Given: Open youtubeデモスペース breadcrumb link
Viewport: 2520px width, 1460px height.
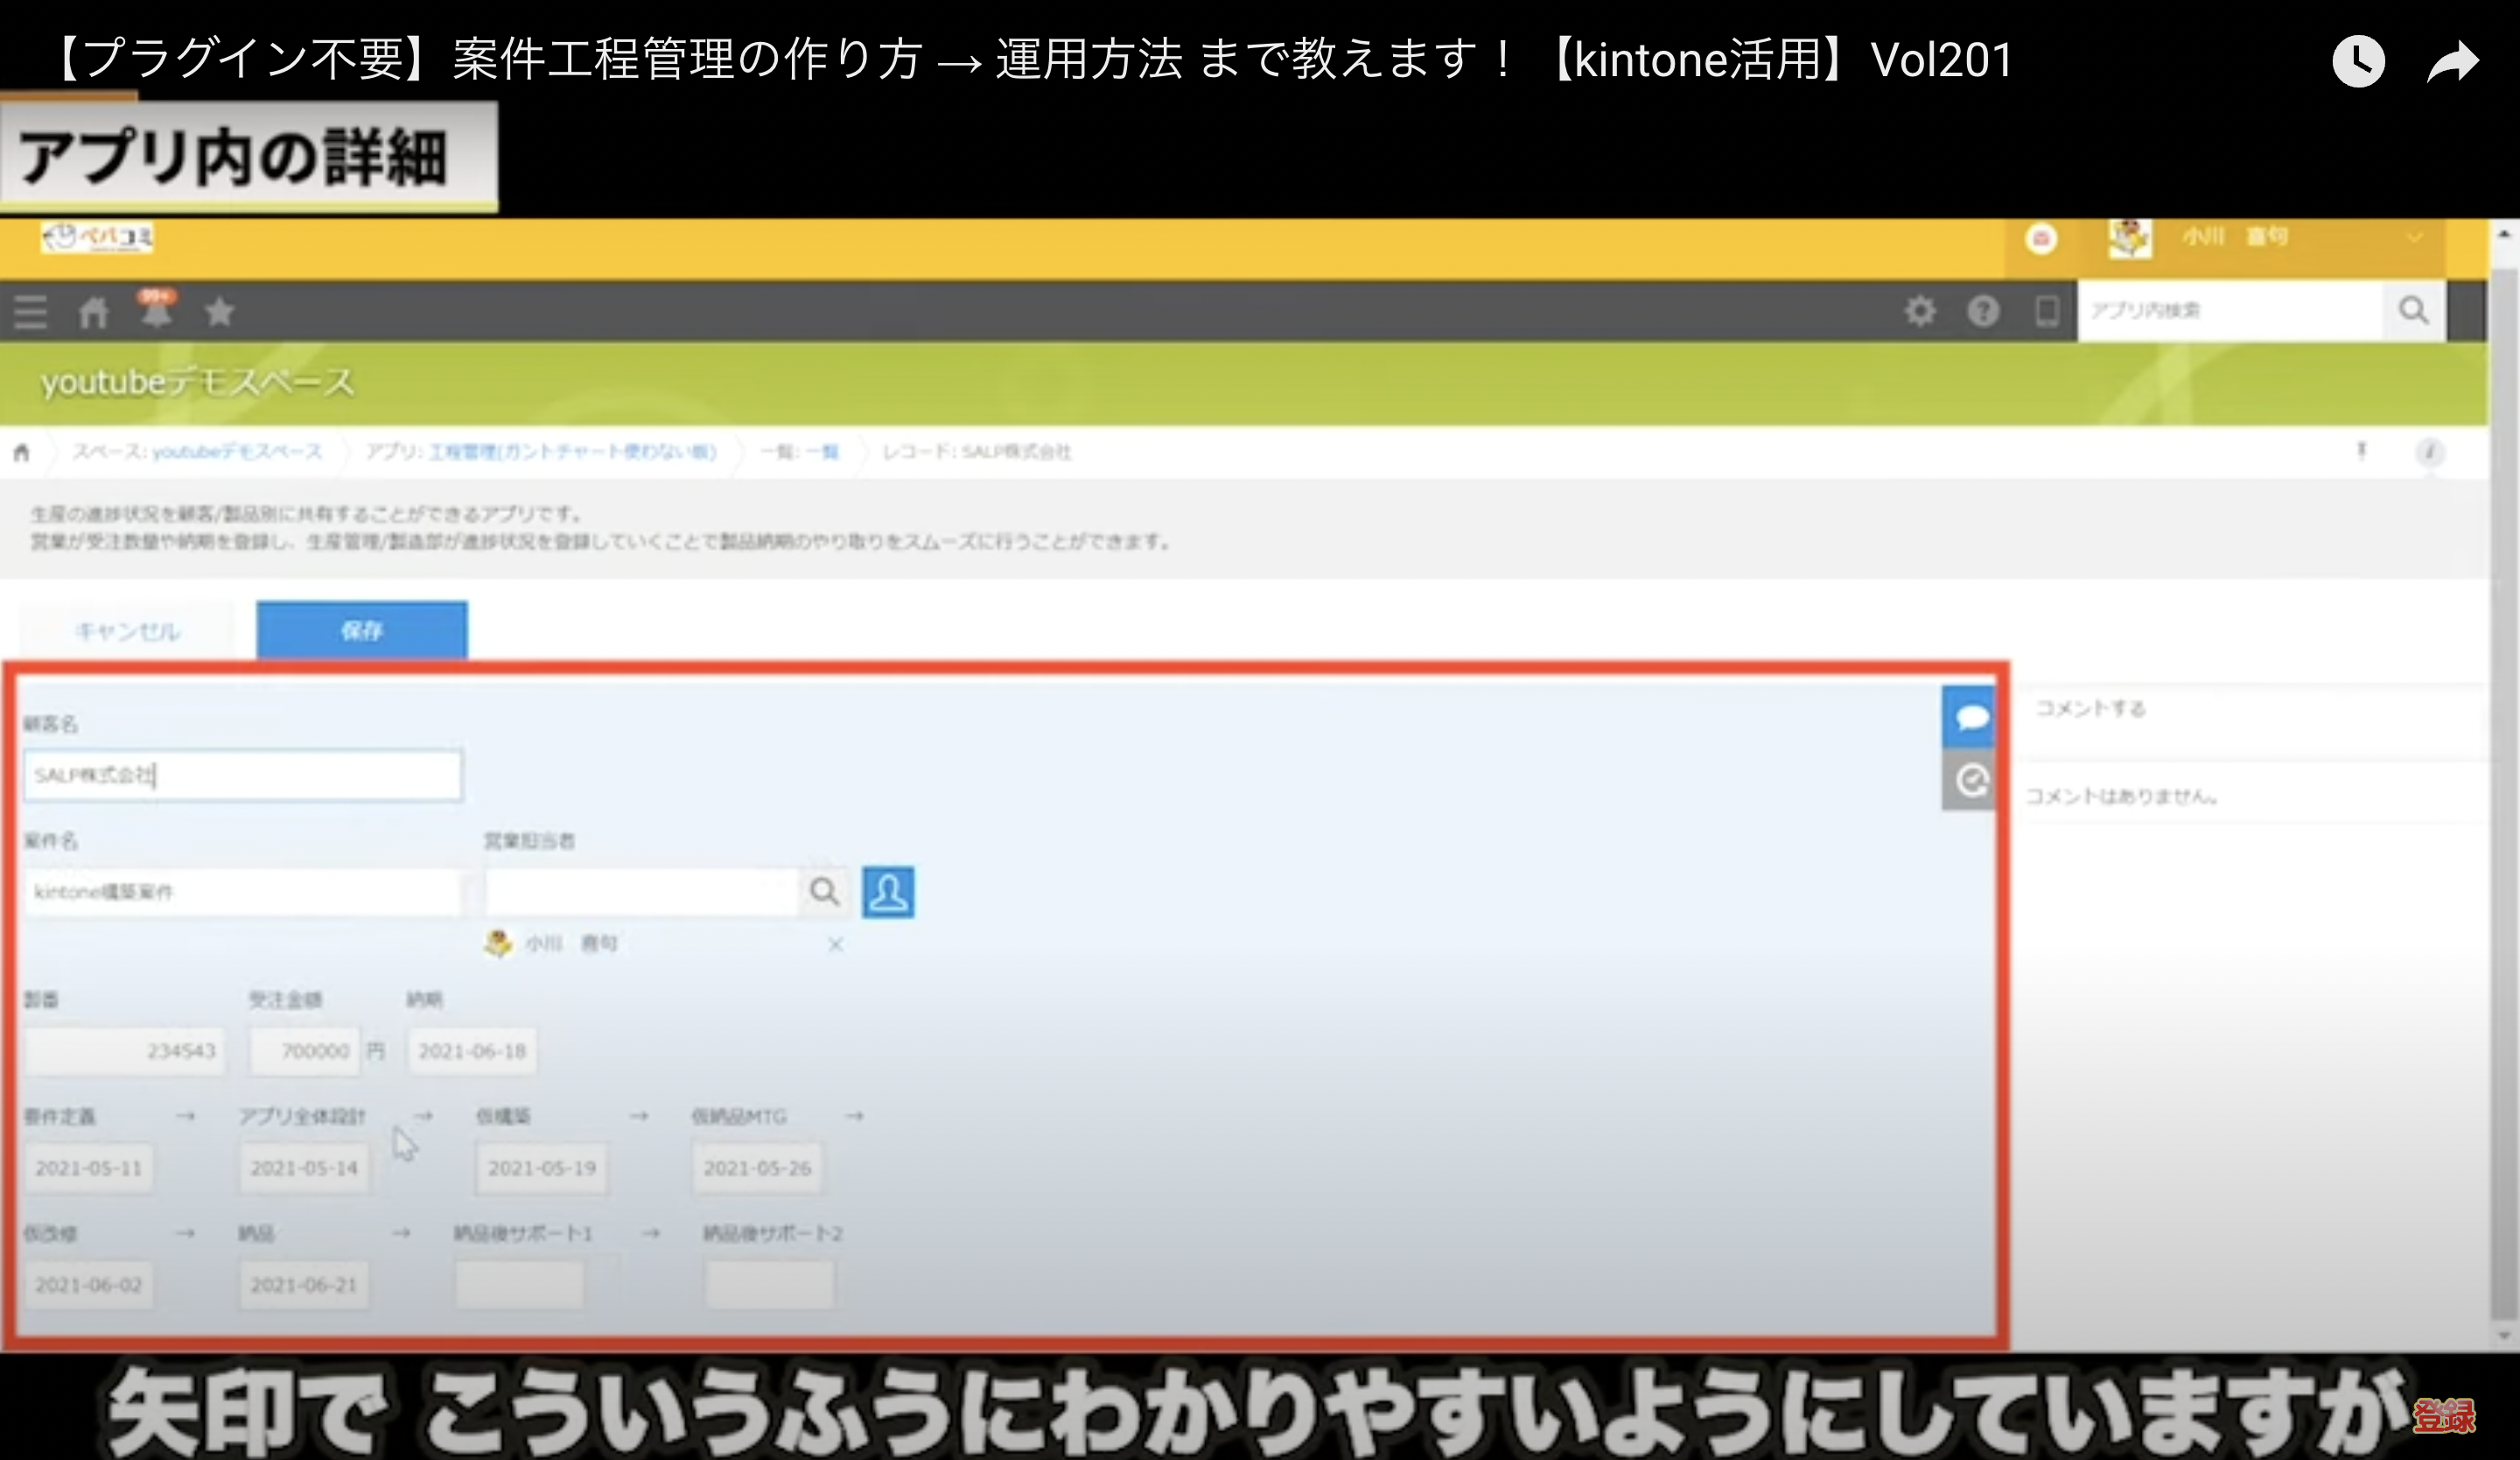Looking at the screenshot, I should pyautogui.click(x=236, y=452).
